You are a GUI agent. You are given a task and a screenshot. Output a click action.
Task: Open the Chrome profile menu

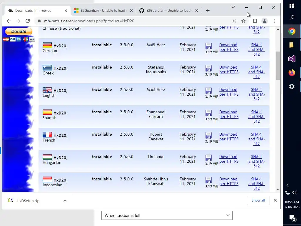coord(265,21)
